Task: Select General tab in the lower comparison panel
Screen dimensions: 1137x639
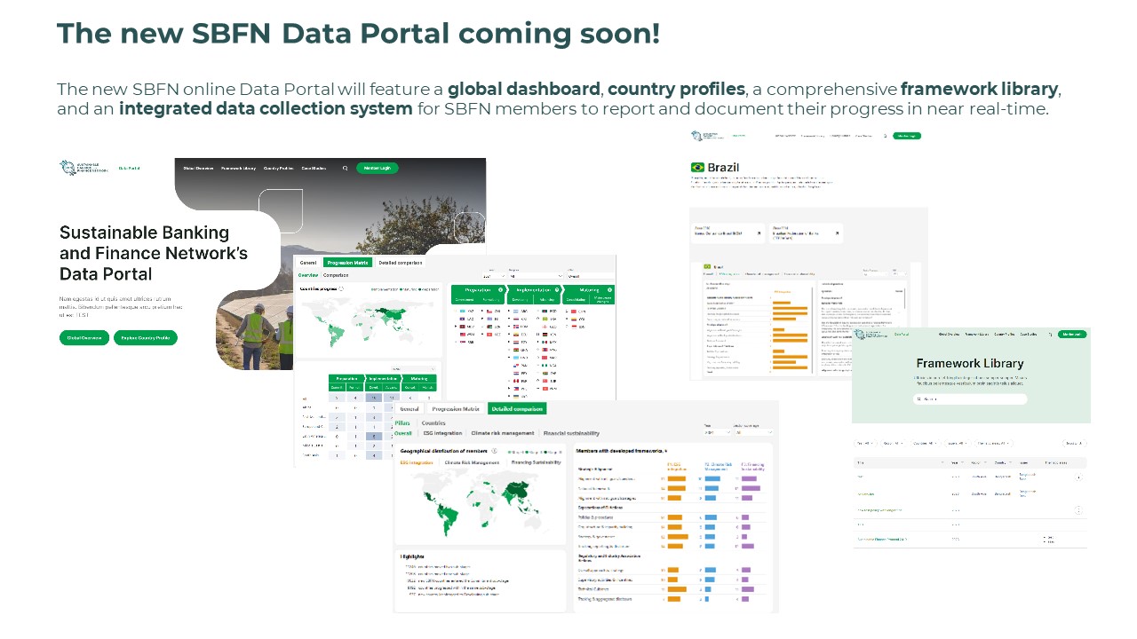Action: 409,409
